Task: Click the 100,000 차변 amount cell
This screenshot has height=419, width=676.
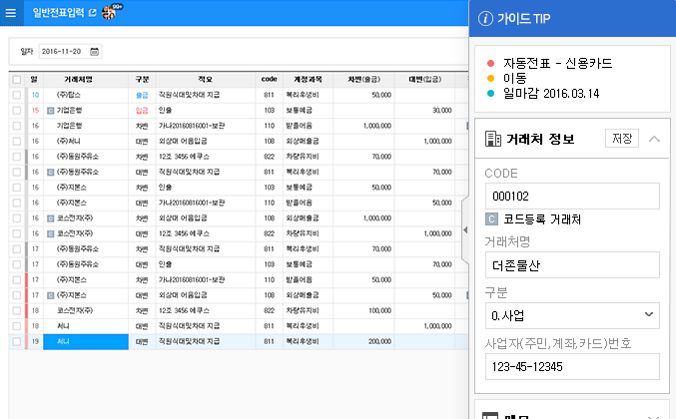Action: click(363, 310)
